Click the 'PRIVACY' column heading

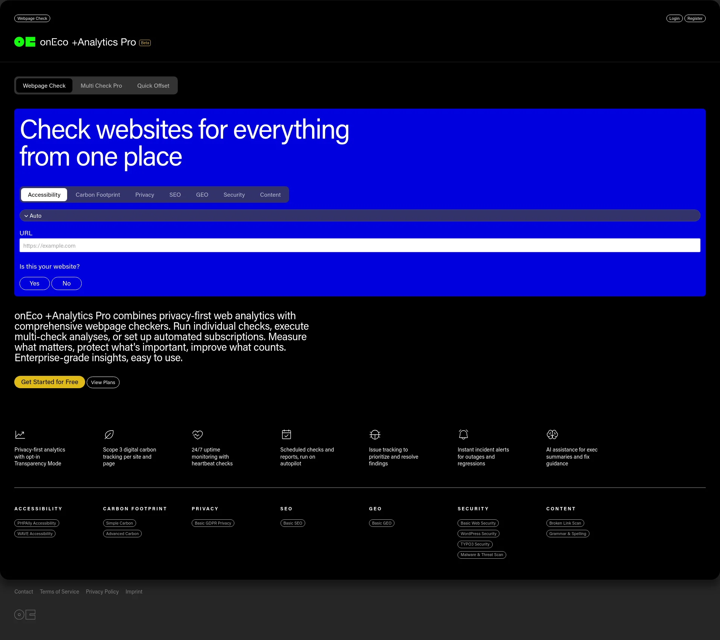[205, 509]
